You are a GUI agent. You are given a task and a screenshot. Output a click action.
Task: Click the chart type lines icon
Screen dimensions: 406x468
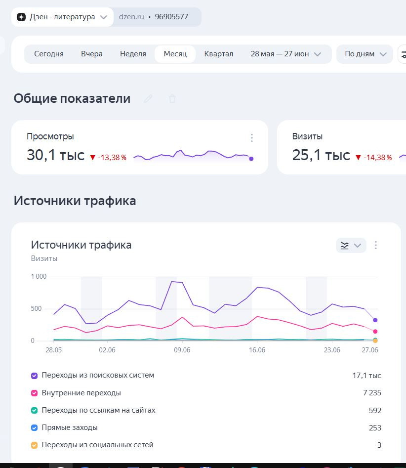tap(345, 245)
